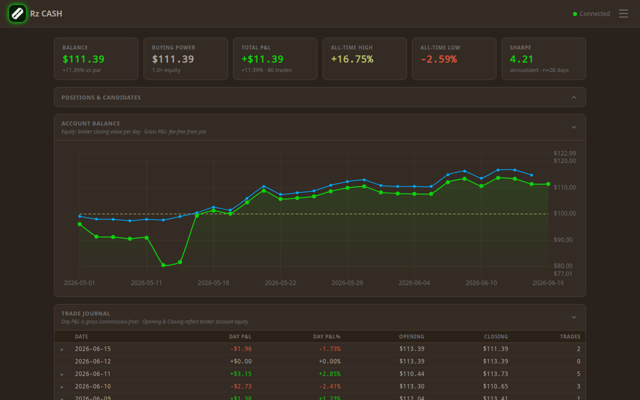Click the DAY P&L column header
640x400 pixels.
point(240,337)
